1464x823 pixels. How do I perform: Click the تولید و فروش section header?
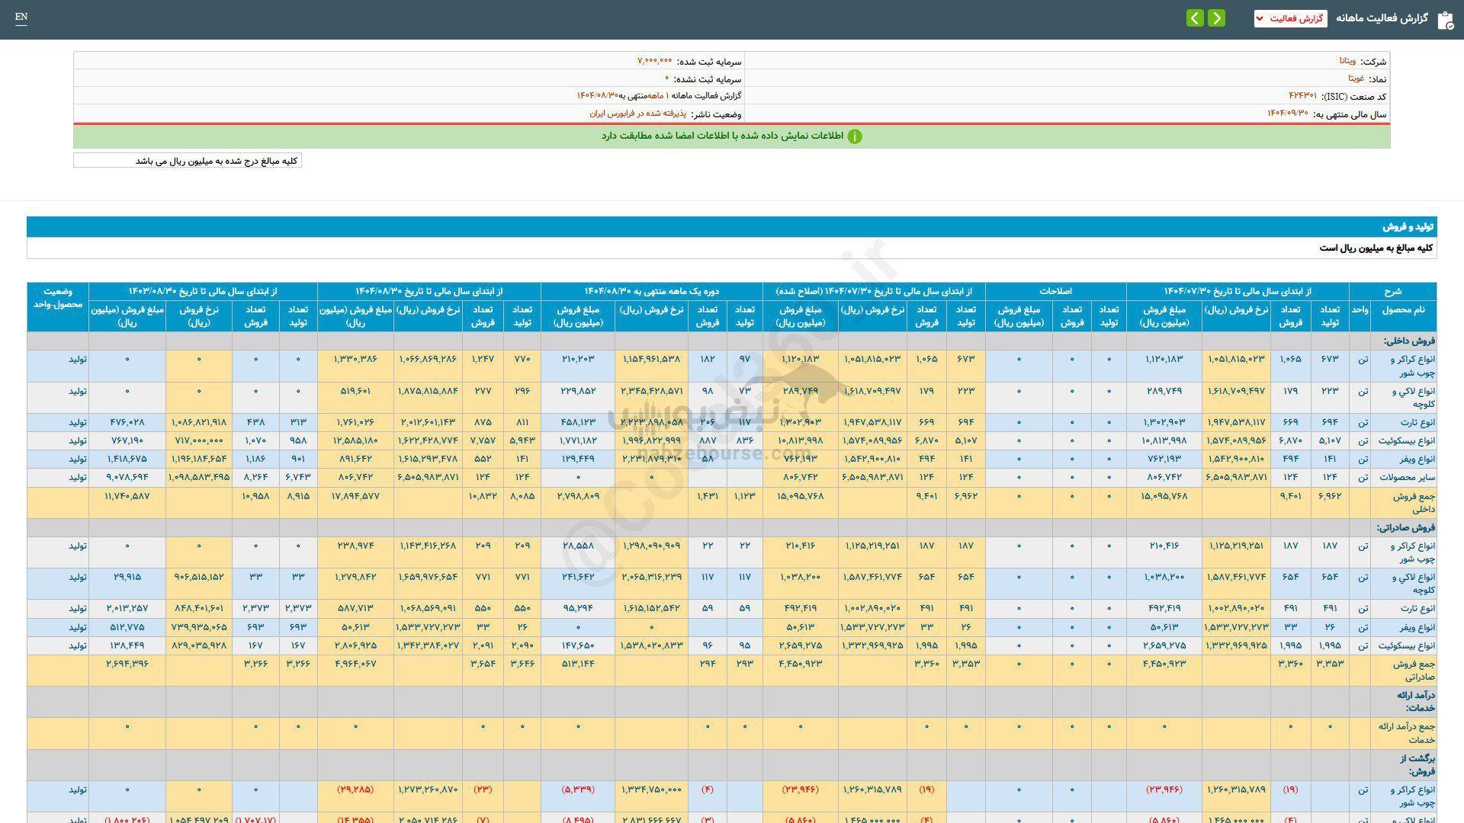coord(1408,227)
